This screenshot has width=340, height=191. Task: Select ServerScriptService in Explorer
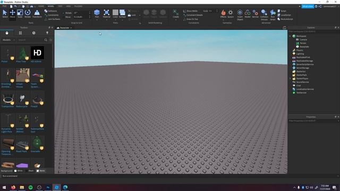304,64
